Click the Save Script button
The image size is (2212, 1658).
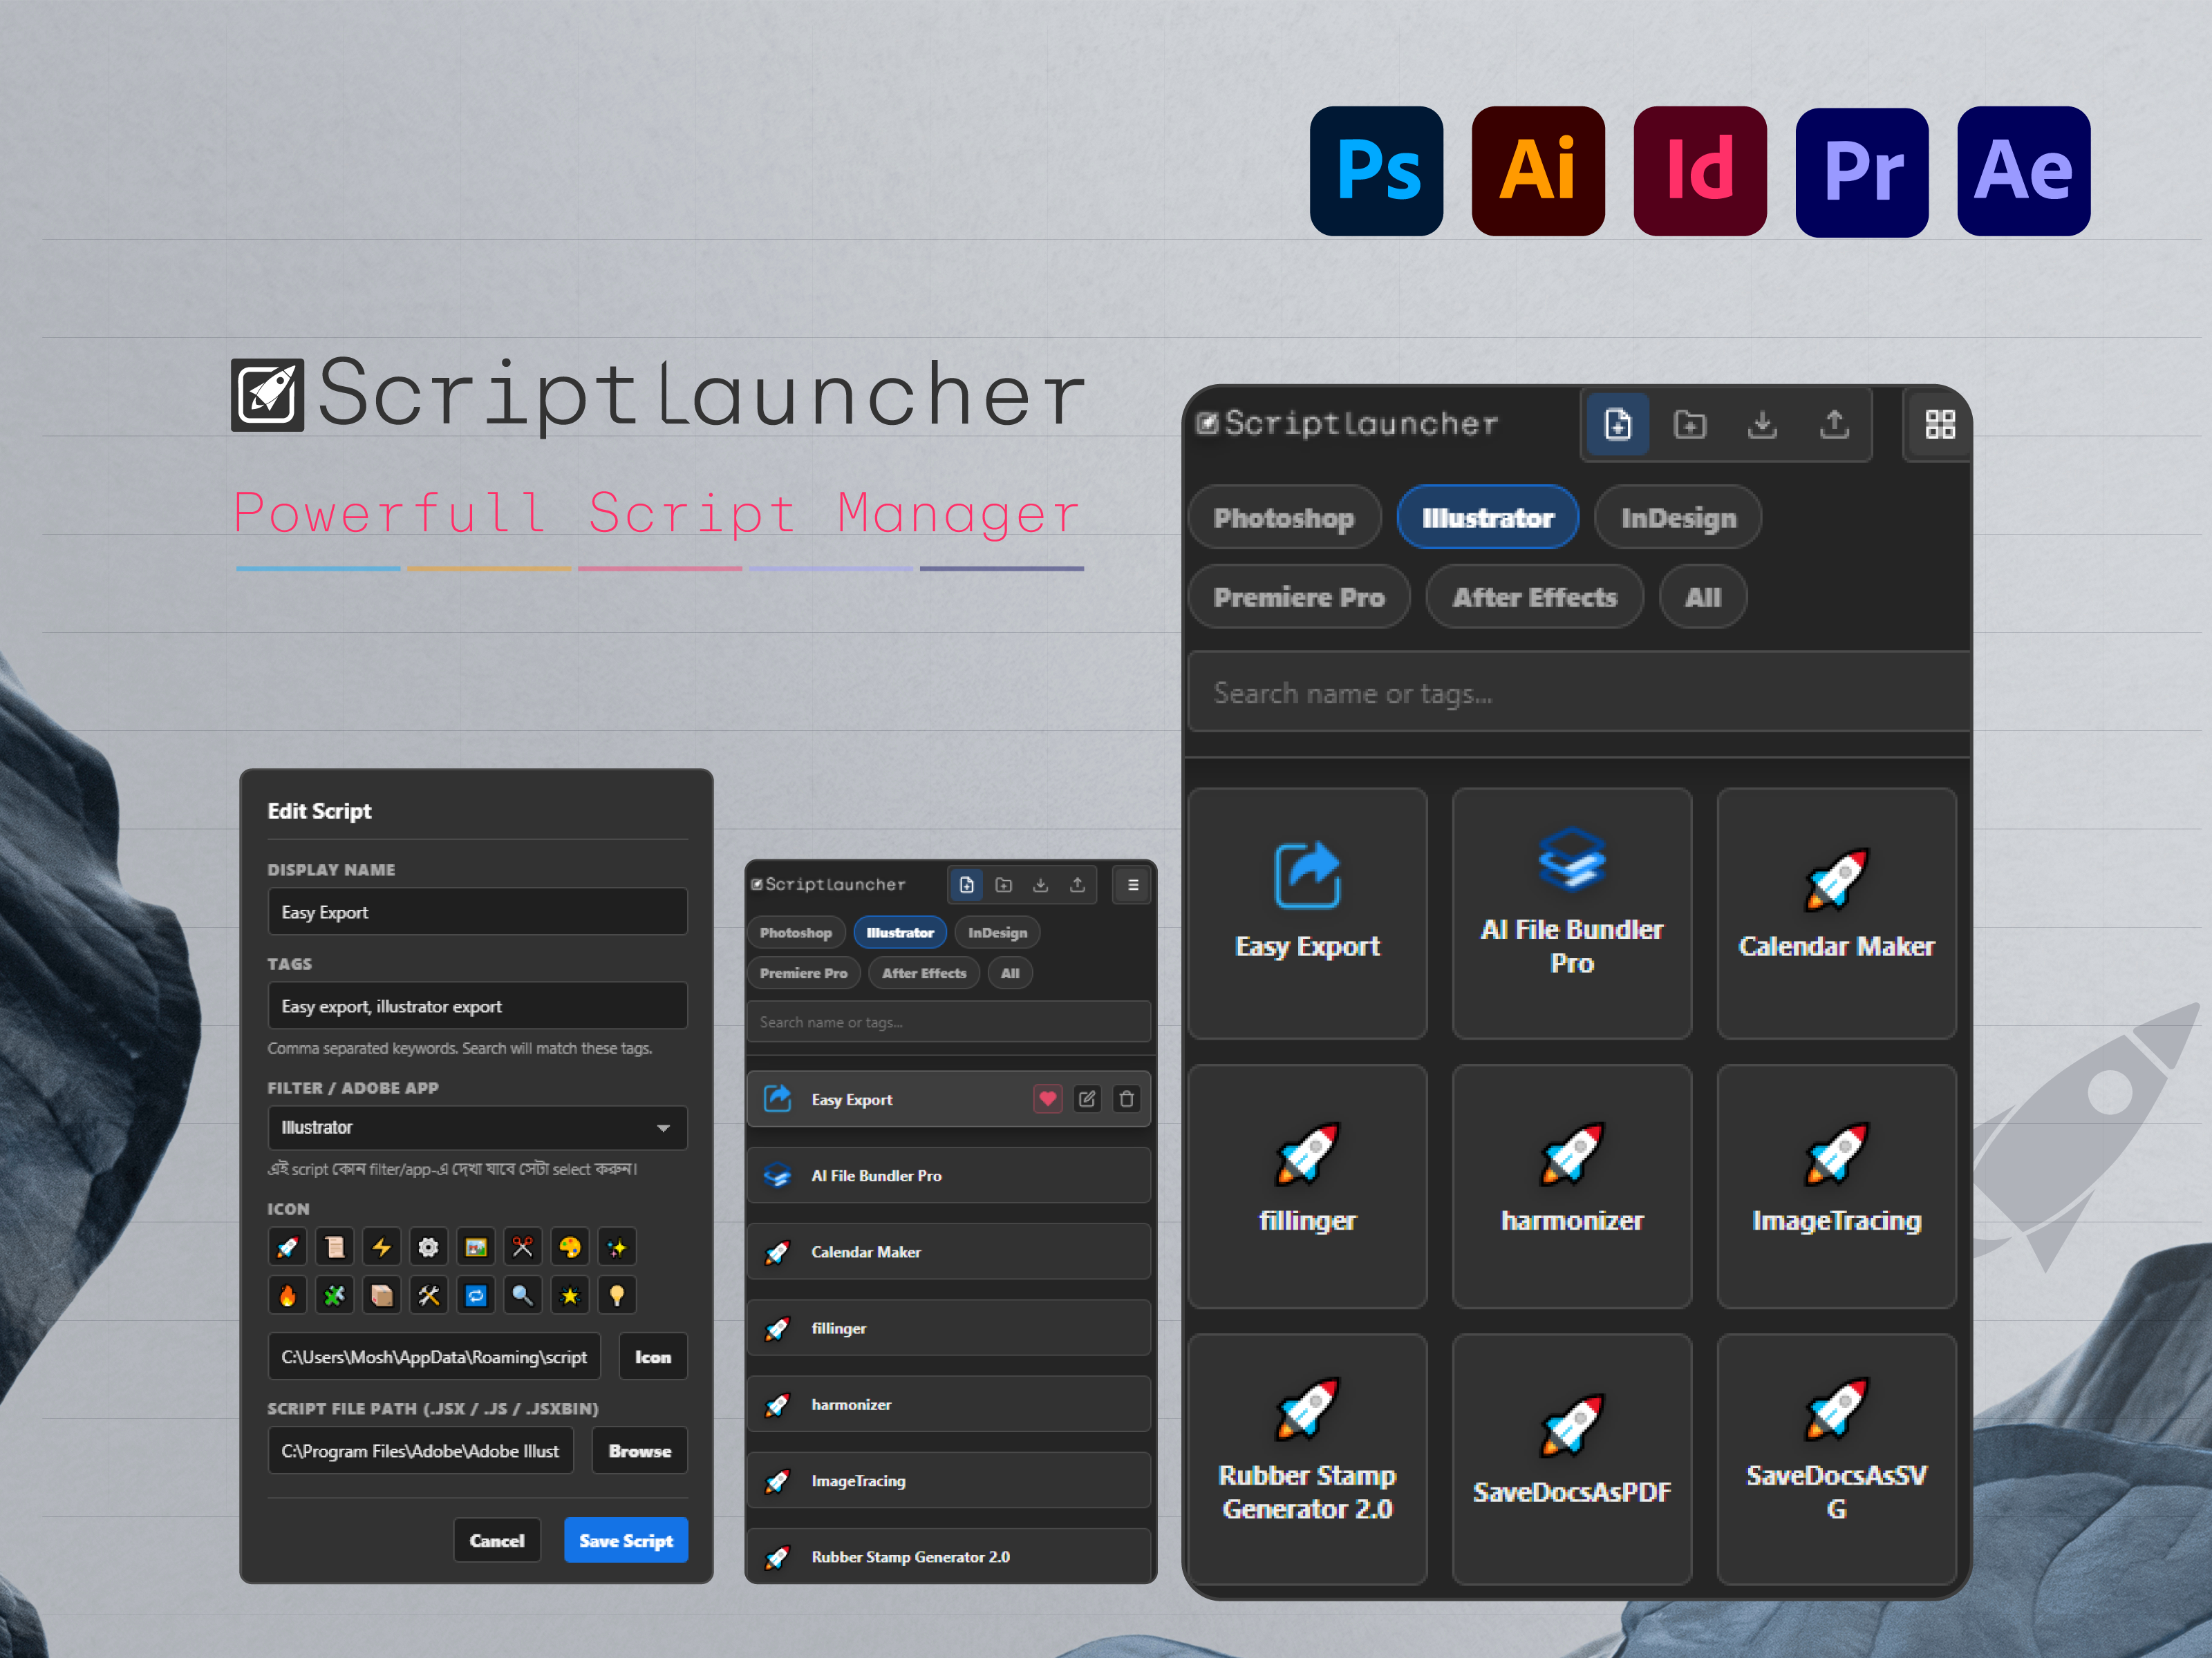626,1540
